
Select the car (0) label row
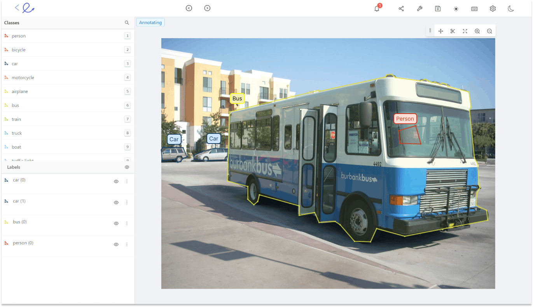pos(68,184)
